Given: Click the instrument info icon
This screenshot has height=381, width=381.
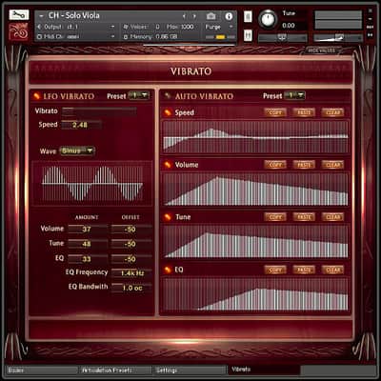Looking at the screenshot, I should (x=229, y=16).
